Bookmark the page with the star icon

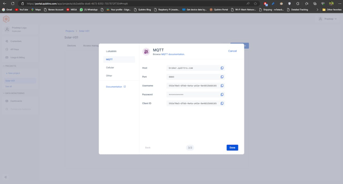255,4
